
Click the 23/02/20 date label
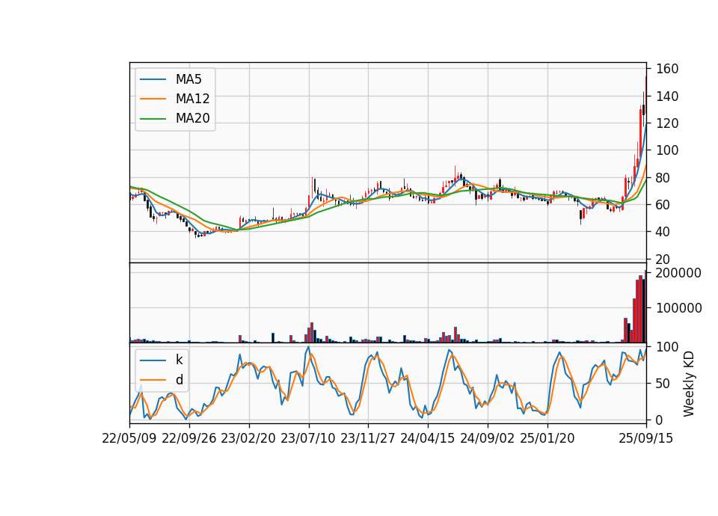click(x=248, y=438)
